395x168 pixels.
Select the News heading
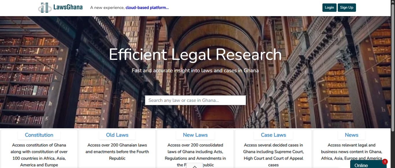(x=351, y=135)
